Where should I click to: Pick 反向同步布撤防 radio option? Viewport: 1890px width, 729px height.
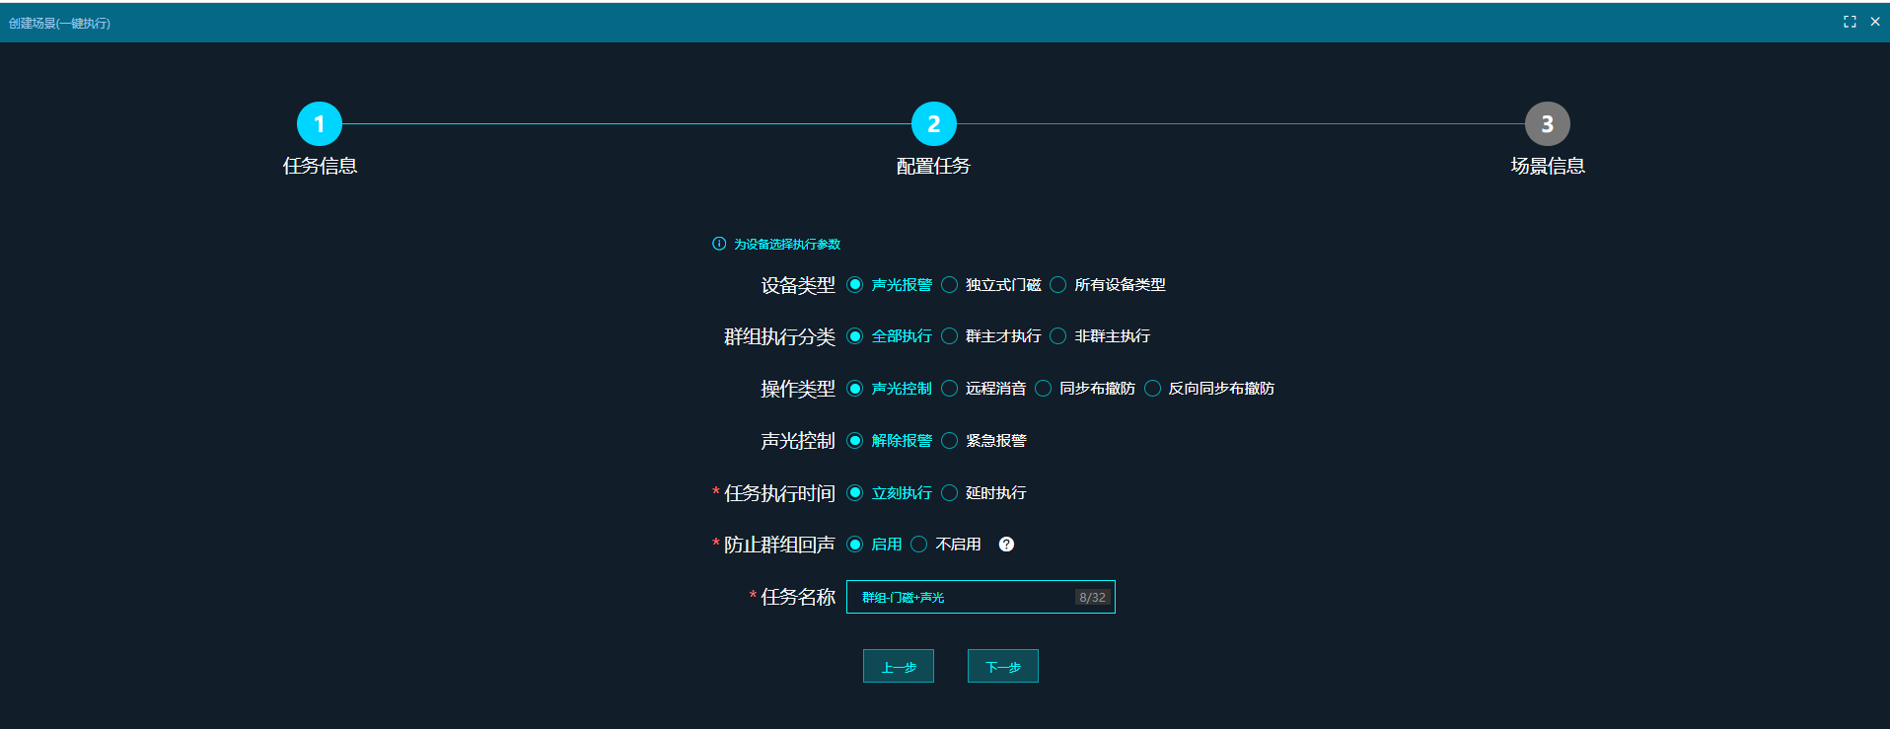coord(1152,389)
